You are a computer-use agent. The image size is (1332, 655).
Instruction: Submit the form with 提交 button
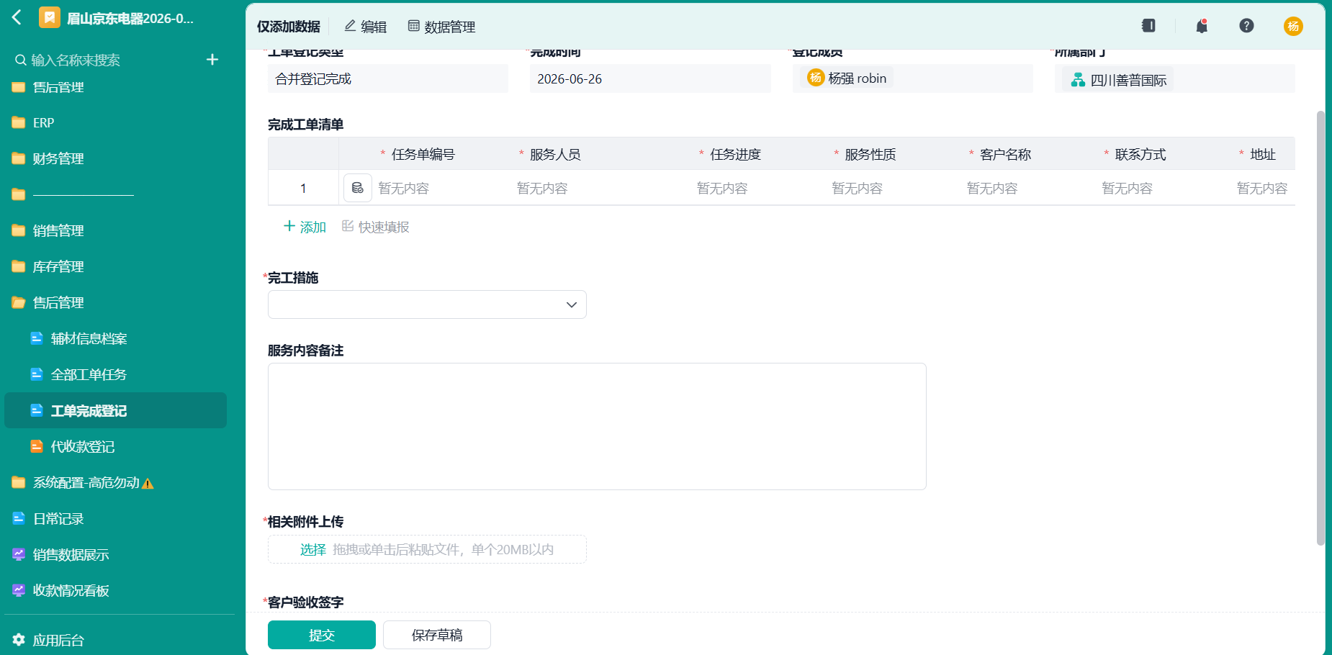(x=322, y=635)
